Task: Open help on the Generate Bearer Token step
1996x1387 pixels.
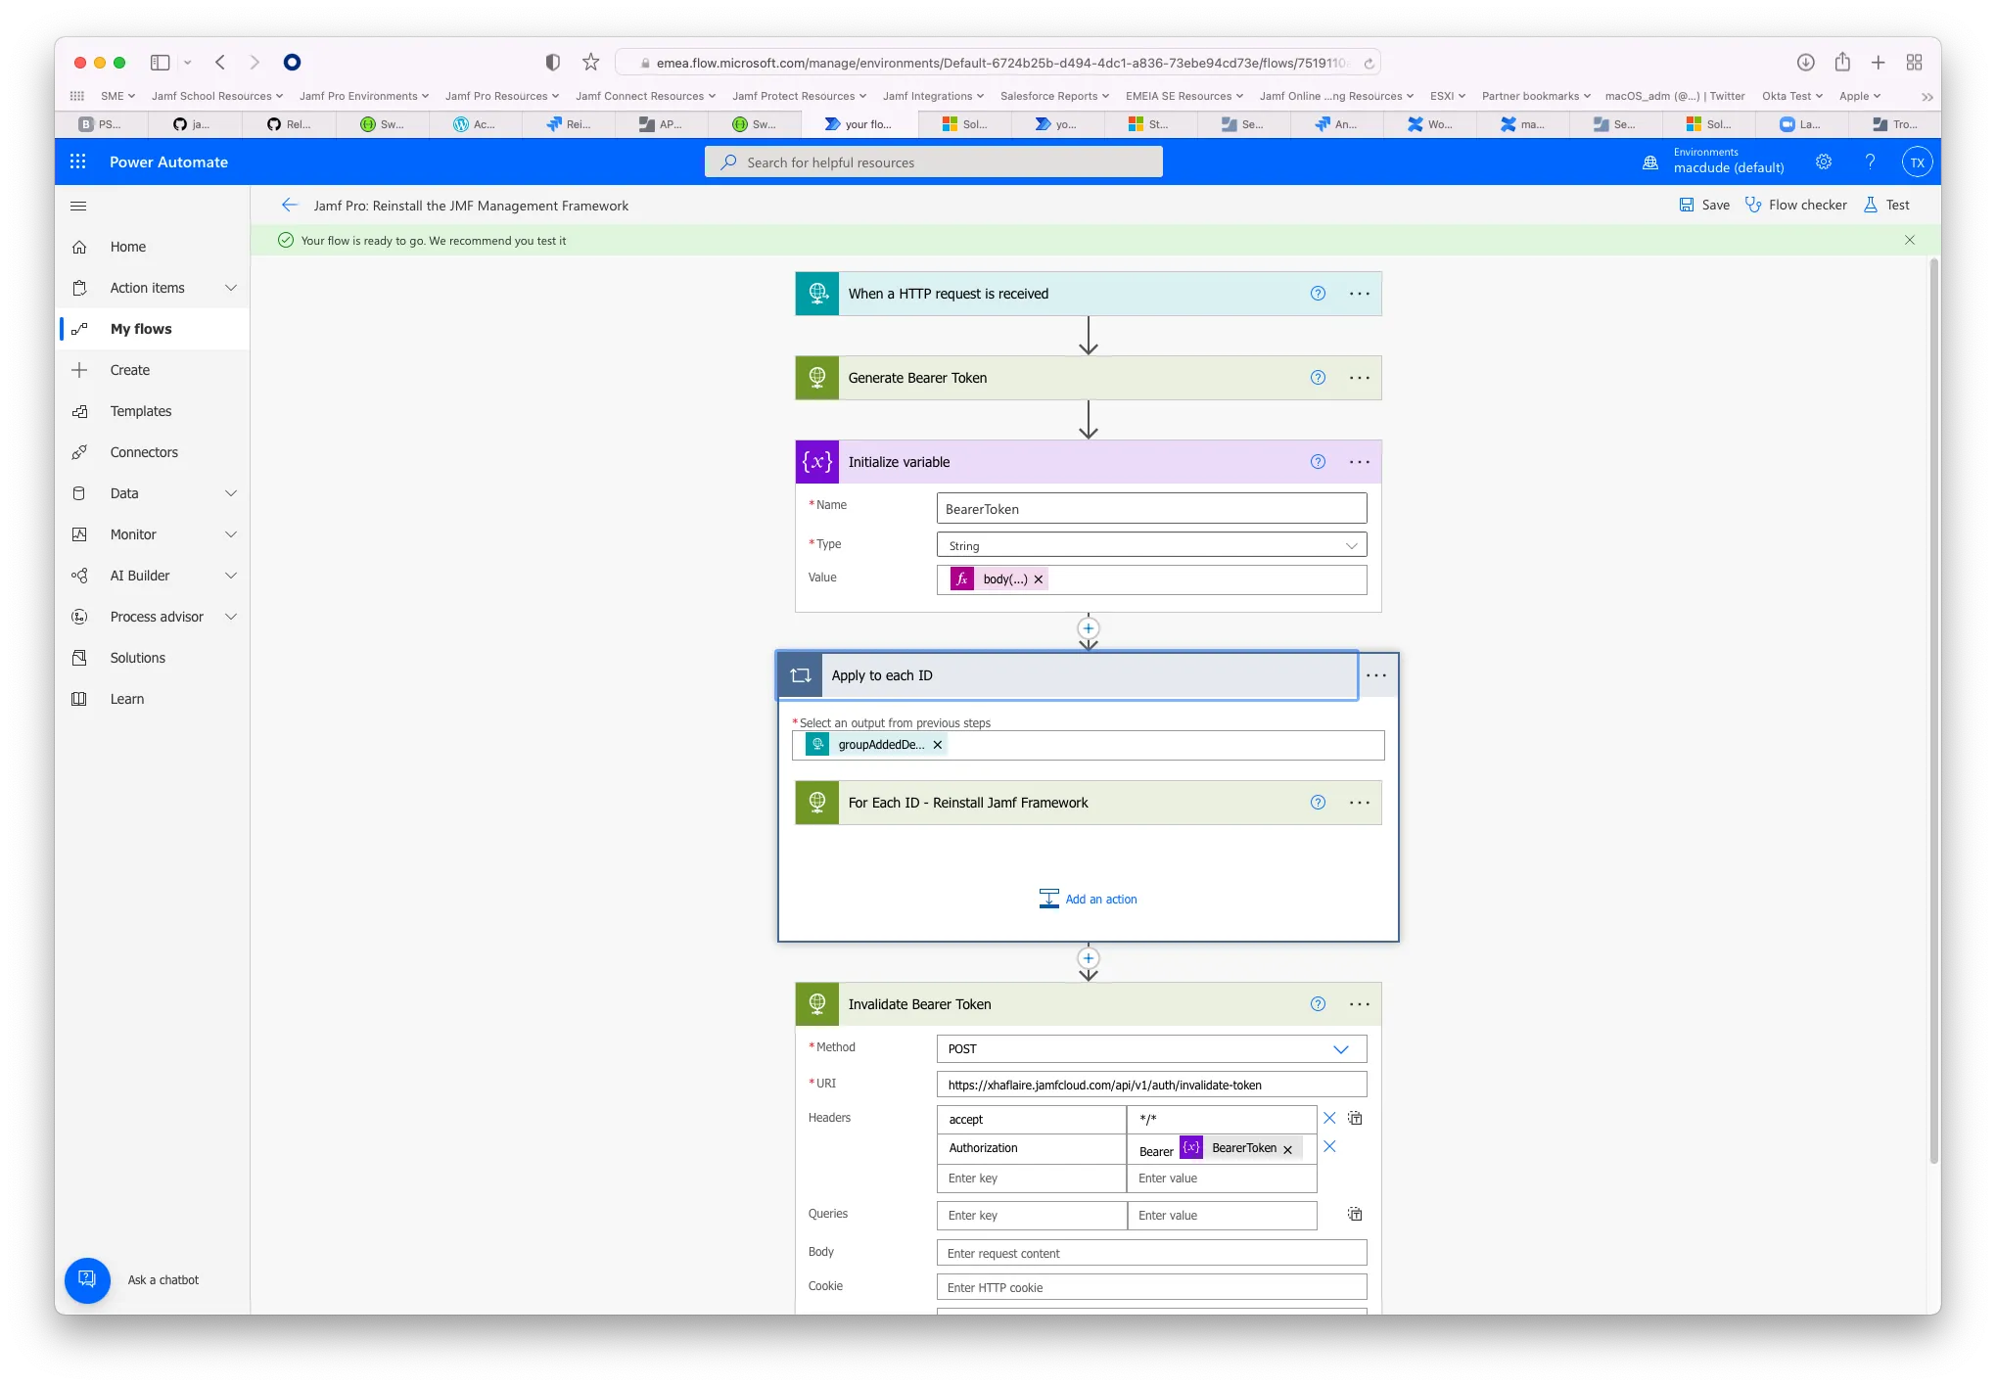Action: tap(1317, 377)
